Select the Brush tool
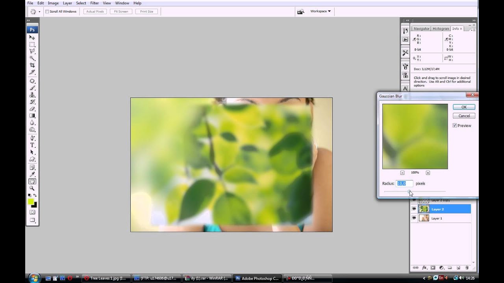504x283 pixels. pyautogui.click(x=32, y=88)
